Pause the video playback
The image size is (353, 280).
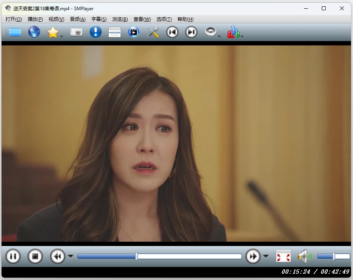(x=13, y=256)
